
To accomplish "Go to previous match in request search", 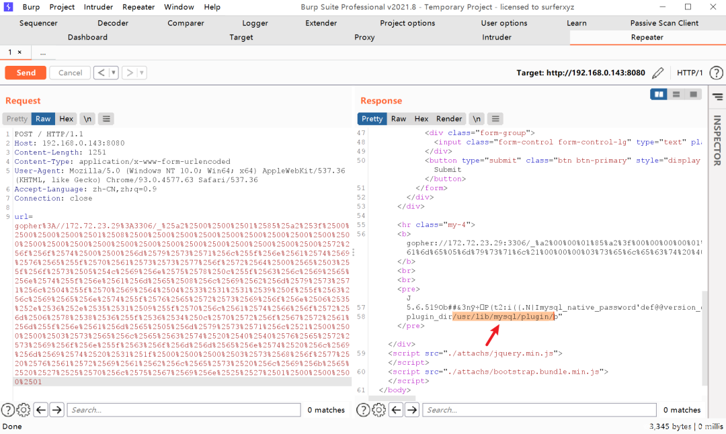I will [41, 409].
